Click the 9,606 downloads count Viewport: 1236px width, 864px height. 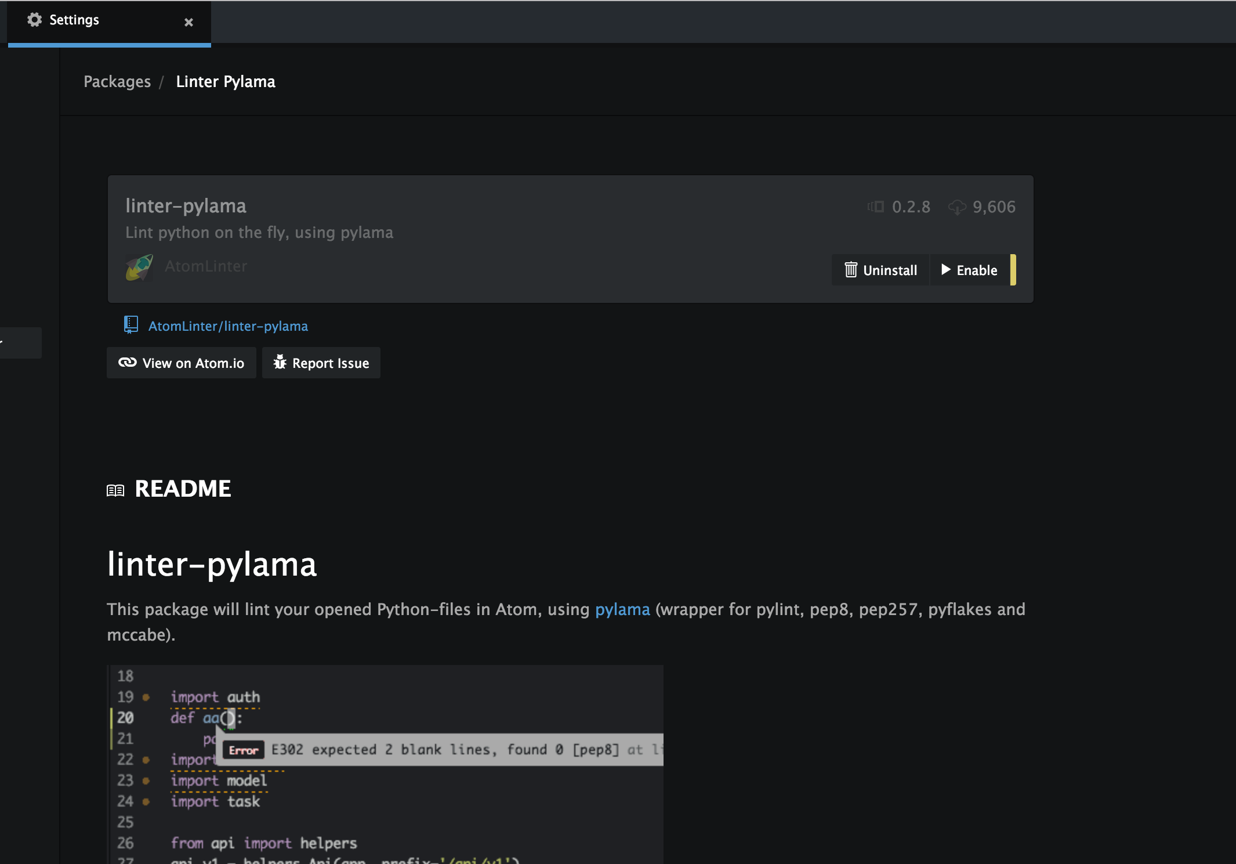994,207
